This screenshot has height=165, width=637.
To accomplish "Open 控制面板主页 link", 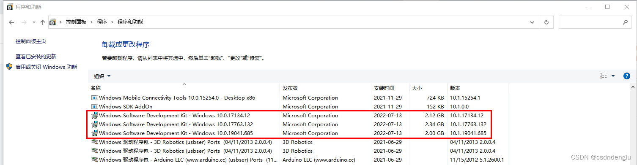I will point(31,41).
